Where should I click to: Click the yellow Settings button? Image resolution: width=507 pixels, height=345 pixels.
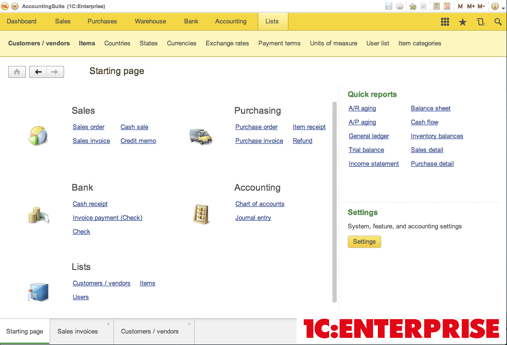[x=364, y=242]
